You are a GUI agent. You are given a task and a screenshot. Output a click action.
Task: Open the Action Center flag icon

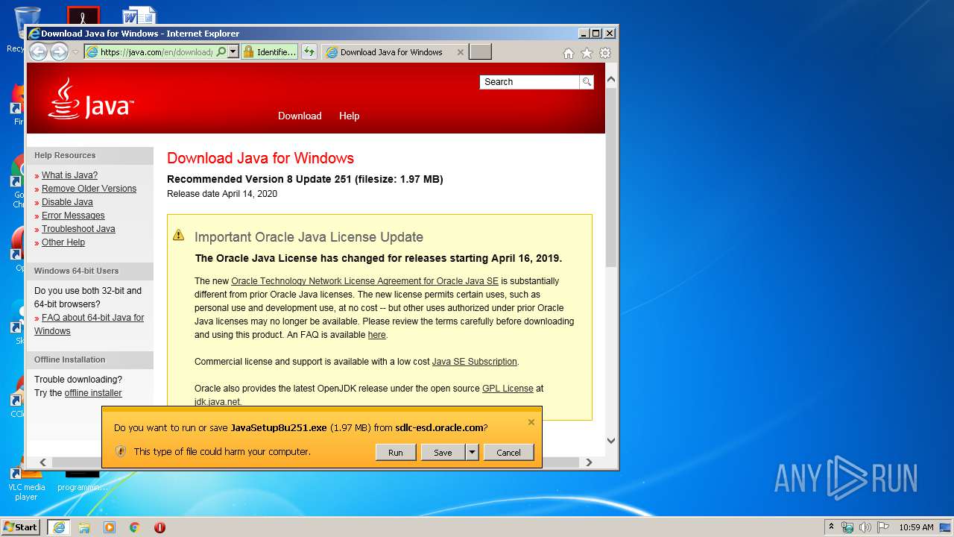click(883, 527)
